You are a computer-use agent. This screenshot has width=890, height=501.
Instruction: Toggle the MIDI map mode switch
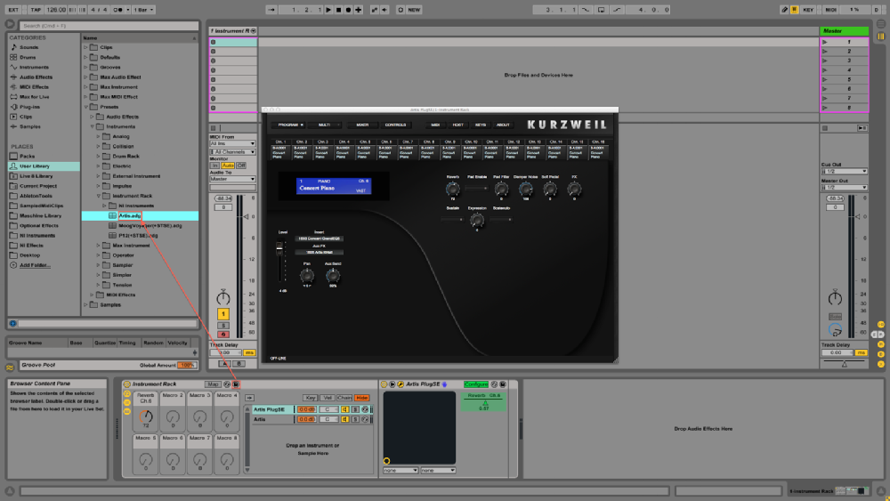coord(831,10)
